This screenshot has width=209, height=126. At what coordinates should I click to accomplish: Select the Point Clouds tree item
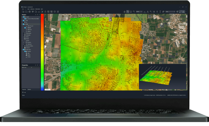[x=28, y=33]
